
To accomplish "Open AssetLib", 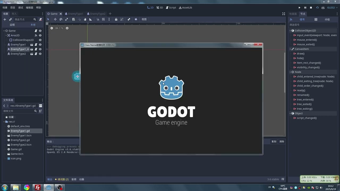I will (x=185, y=8).
